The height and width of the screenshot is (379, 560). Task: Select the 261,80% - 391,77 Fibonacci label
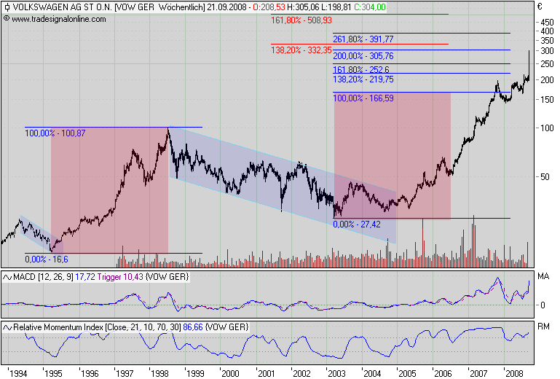363,39
